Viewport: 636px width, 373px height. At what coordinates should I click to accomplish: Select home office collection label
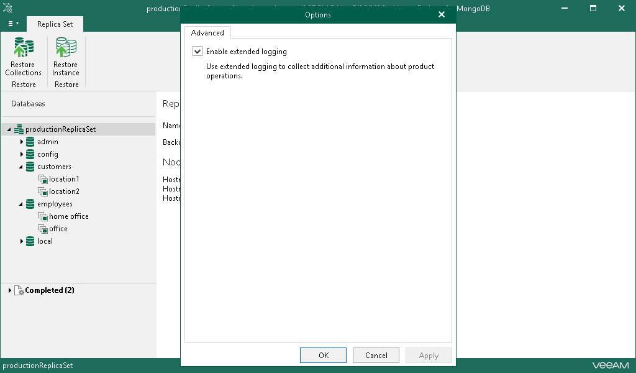69,216
